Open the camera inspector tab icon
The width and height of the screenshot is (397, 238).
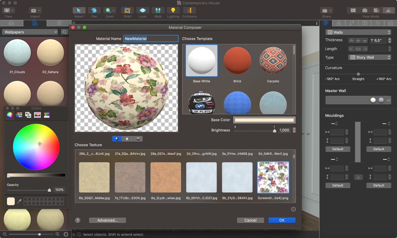pos(365,23)
